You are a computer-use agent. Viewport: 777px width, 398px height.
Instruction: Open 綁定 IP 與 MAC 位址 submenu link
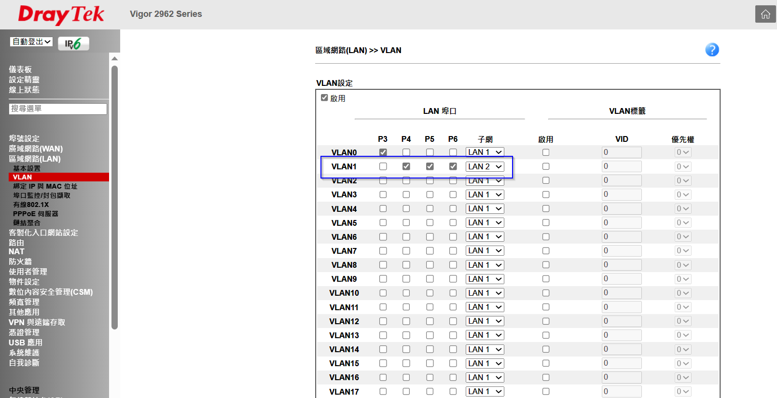pyautogui.click(x=45, y=186)
